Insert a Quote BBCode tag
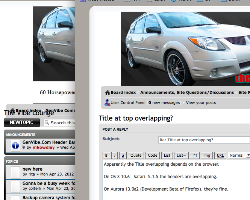This screenshot has width=250, height=200. (x=136, y=156)
